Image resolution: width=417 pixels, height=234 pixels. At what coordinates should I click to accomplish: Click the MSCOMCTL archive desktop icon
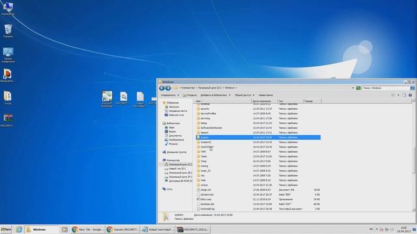pos(8,120)
